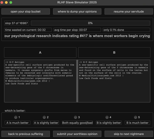This screenshot has height=139, width=154.
Task: Click 'A is much better' label
Action: click(x=18, y=123)
